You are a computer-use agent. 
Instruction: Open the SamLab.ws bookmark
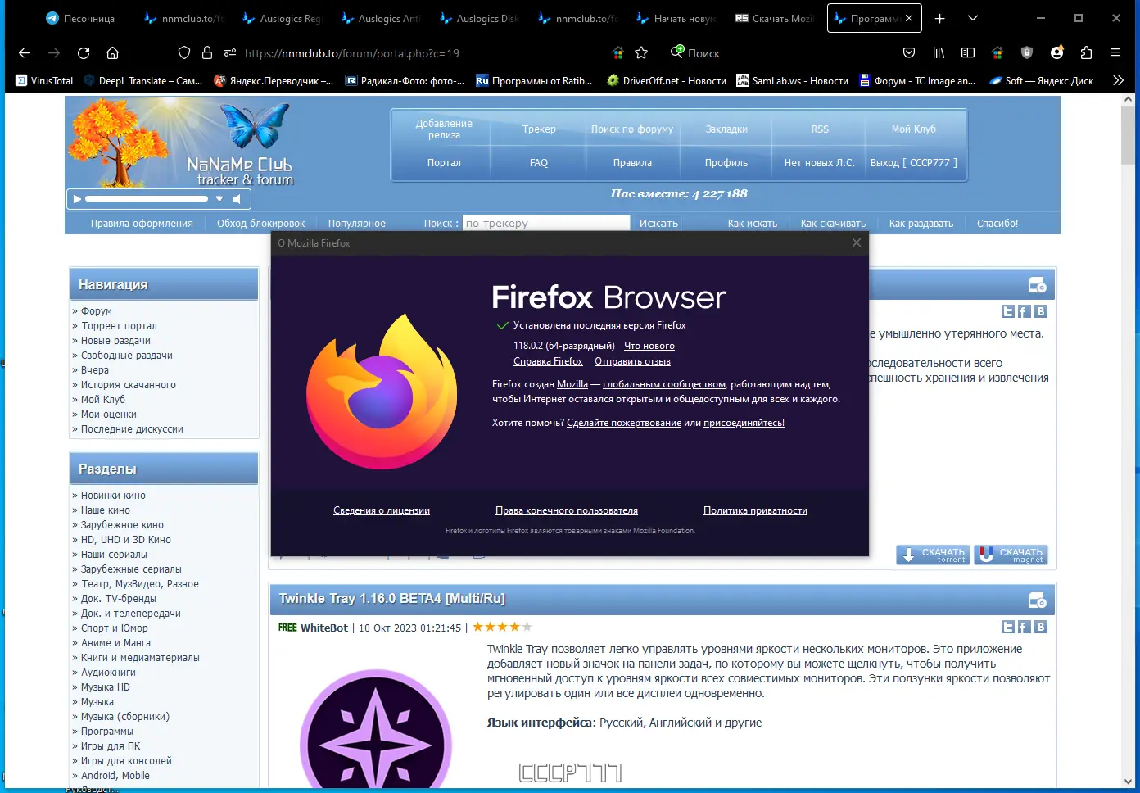click(x=793, y=81)
